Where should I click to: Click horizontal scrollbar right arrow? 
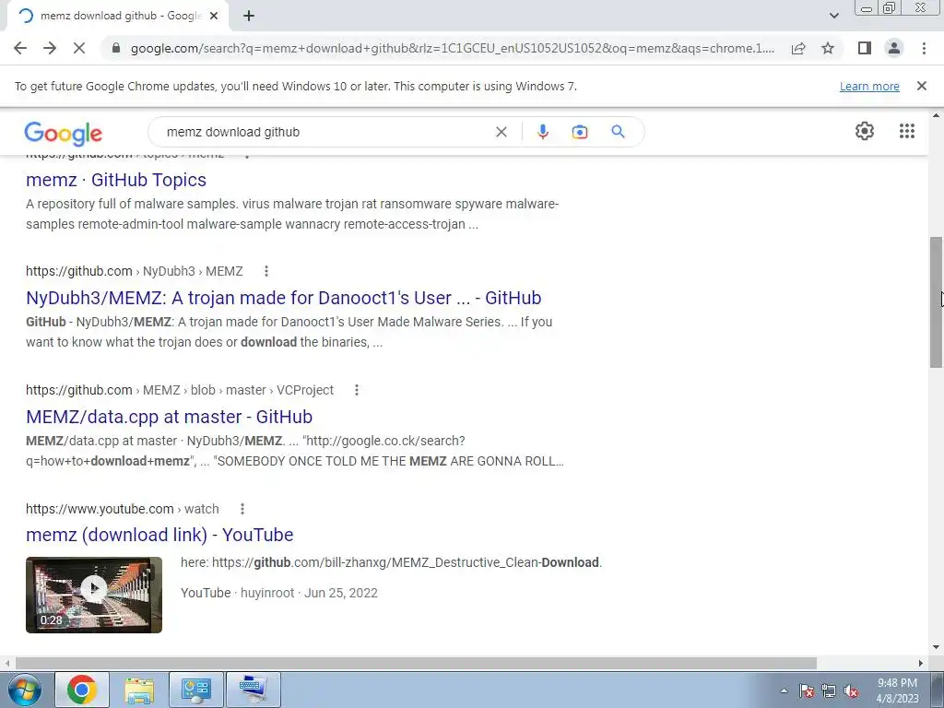click(x=921, y=663)
